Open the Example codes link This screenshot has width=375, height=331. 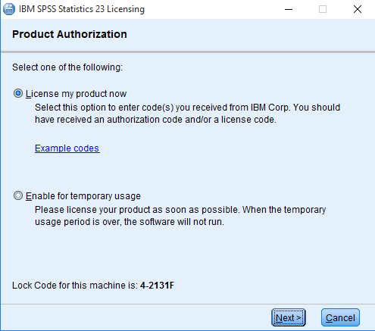click(67, 148)
